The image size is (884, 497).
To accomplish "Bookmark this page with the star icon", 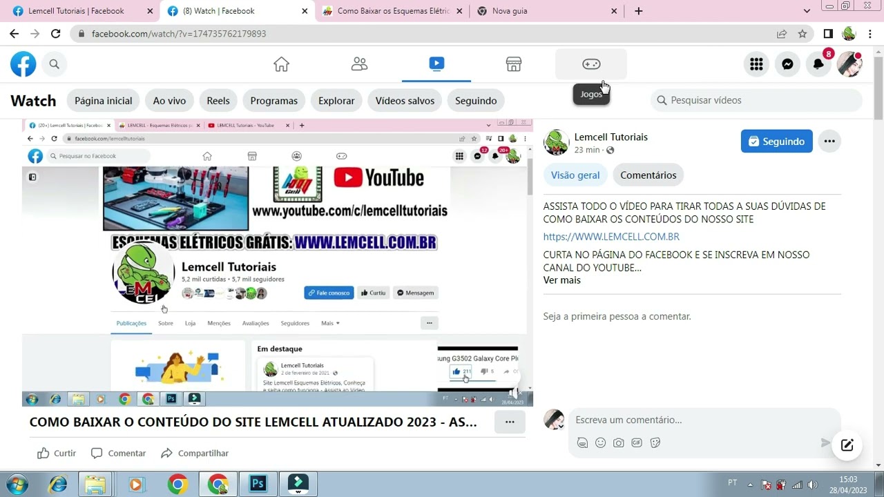I will coord(803,33).
